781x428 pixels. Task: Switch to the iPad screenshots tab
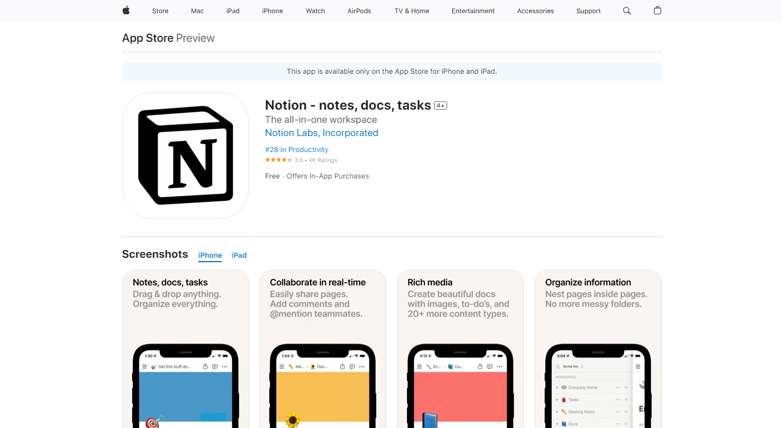click(x=239, y=256)
